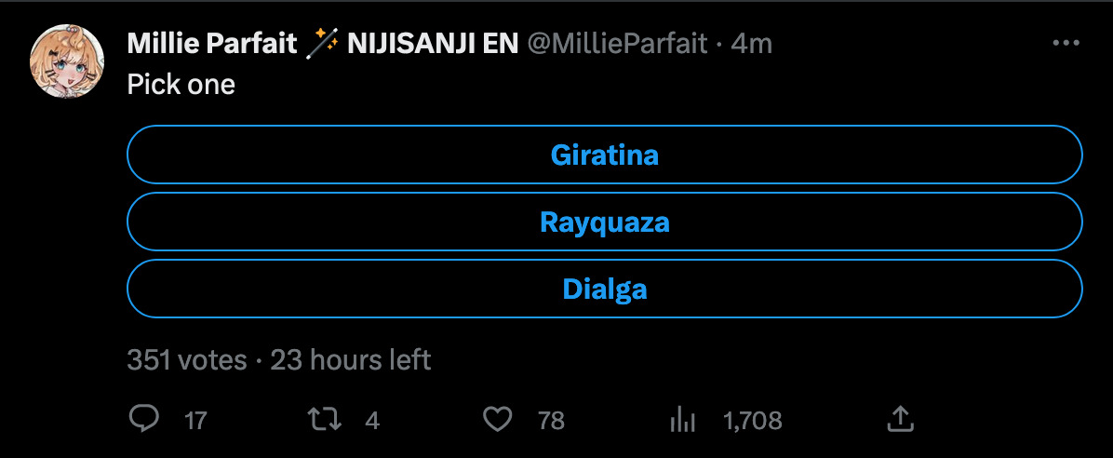Open tweet analytics via bar chart icon
This screenshot has width=1113, height=458.
(683, 420)
